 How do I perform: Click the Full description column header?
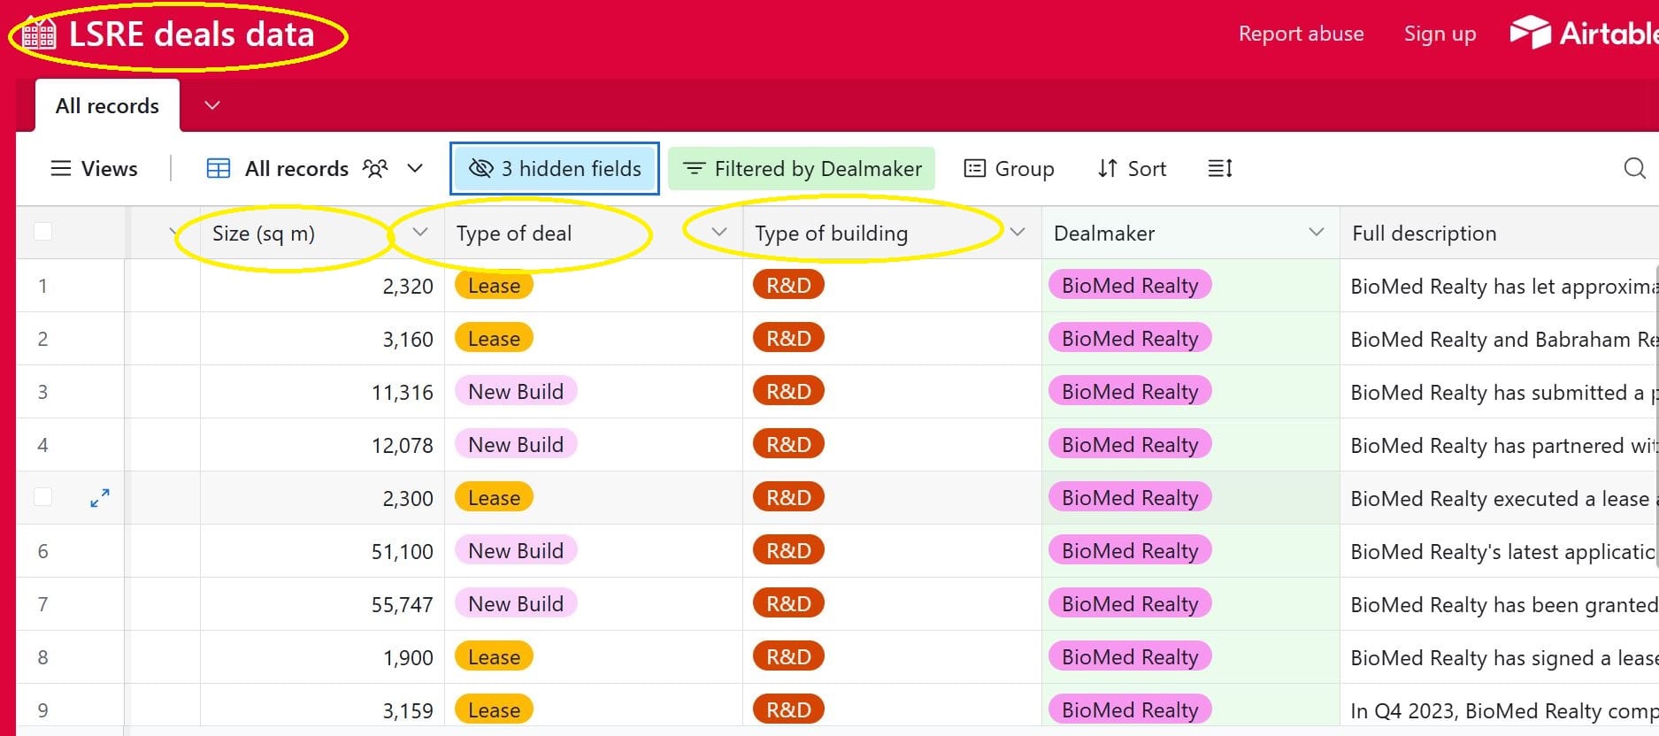(x=1500, y=233)
